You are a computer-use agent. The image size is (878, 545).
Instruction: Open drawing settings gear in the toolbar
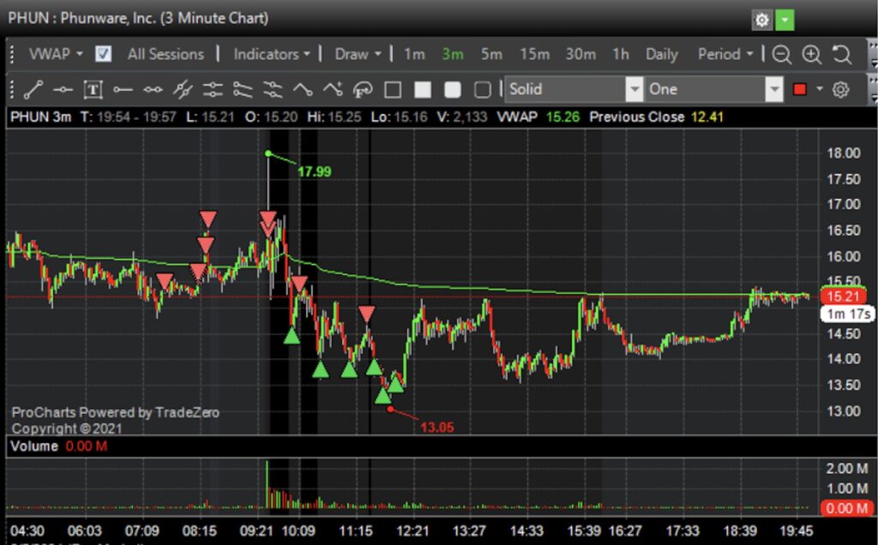point(841,89)
